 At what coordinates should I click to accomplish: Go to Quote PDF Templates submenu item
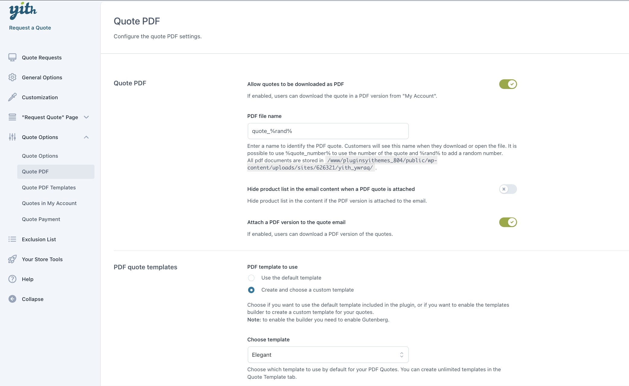click(49, 188)
